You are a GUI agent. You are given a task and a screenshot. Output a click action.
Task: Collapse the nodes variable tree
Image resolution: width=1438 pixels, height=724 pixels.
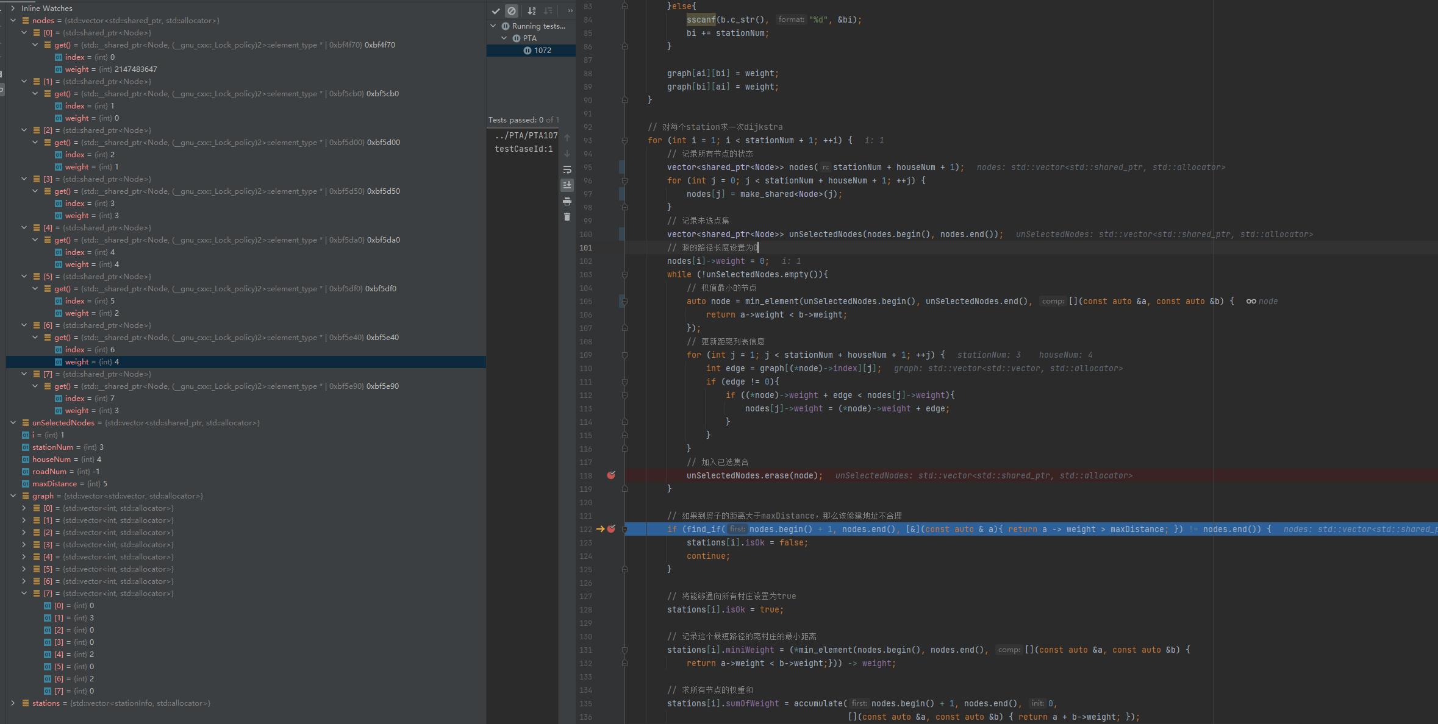(13, 21)
